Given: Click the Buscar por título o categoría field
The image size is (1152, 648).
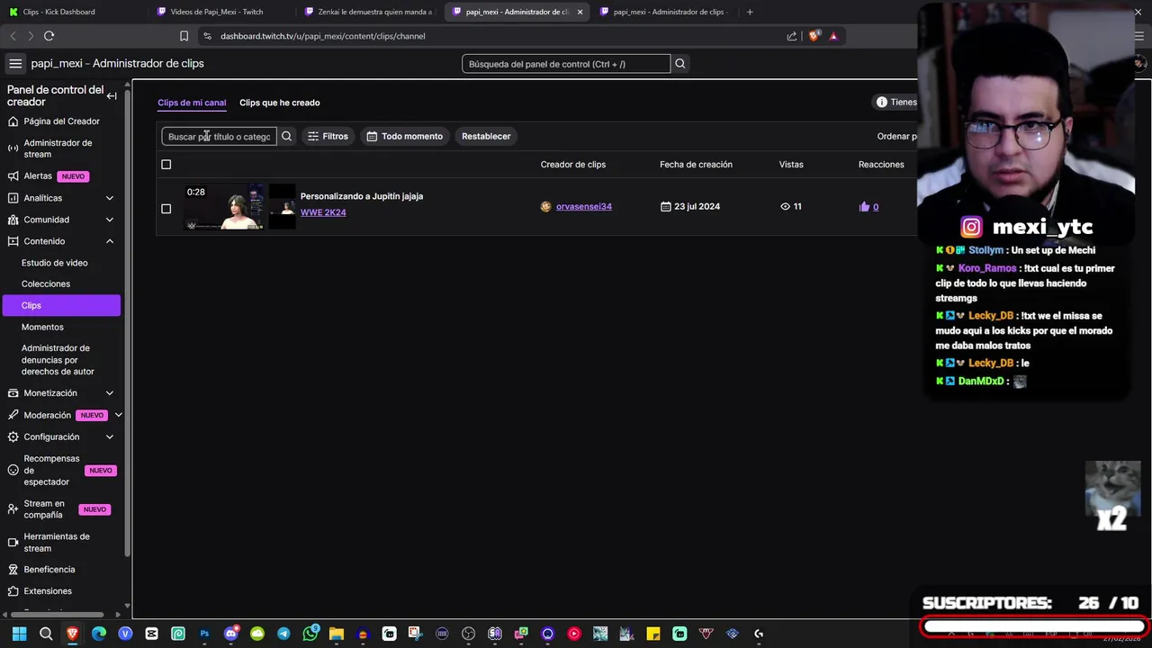Looking at the screenshot, I should 220,136.
